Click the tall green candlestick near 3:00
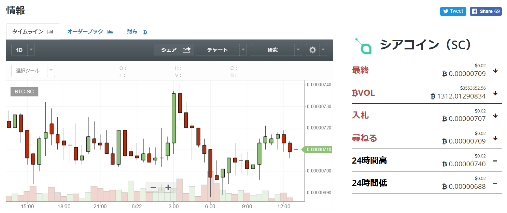 point(174,118)
